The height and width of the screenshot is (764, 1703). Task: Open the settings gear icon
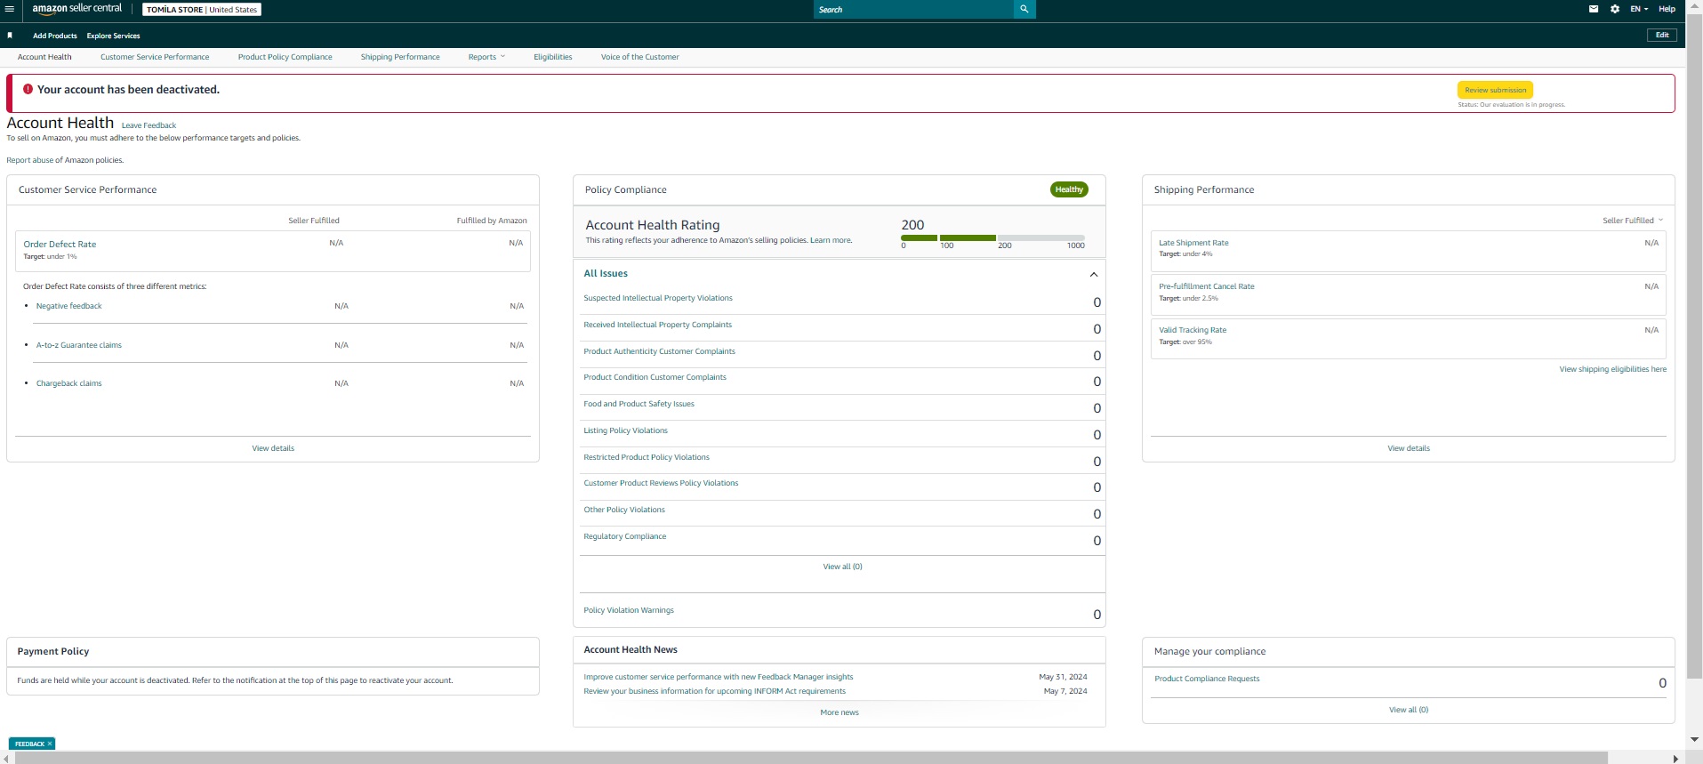coord(1615,9)
